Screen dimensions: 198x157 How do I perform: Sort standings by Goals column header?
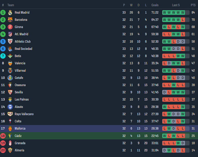(x=155, y=5)
